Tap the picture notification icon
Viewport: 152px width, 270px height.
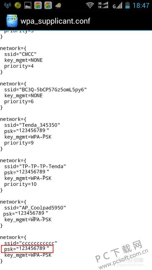point(28,5)
